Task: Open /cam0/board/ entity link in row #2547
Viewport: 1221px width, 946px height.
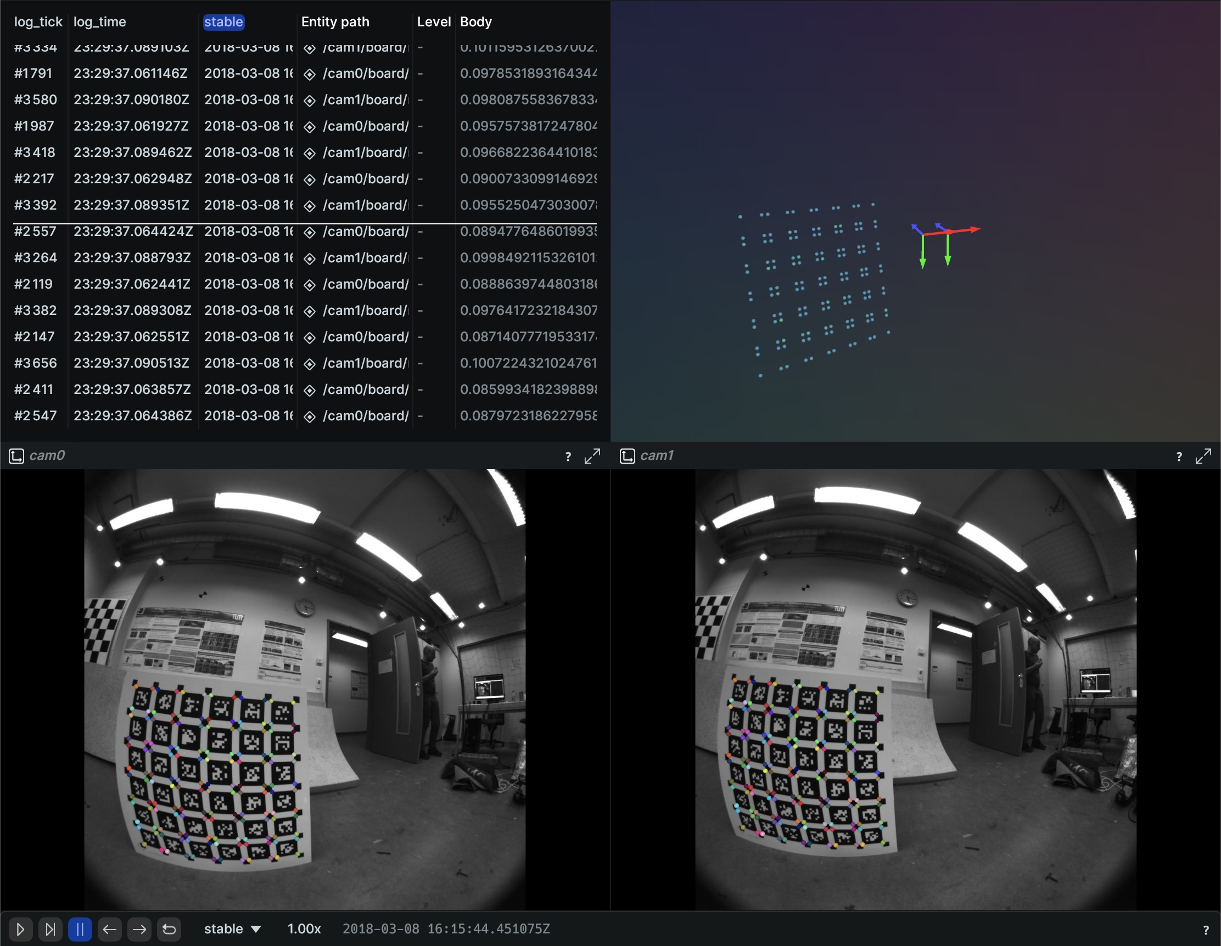Action: click(366, 416)
